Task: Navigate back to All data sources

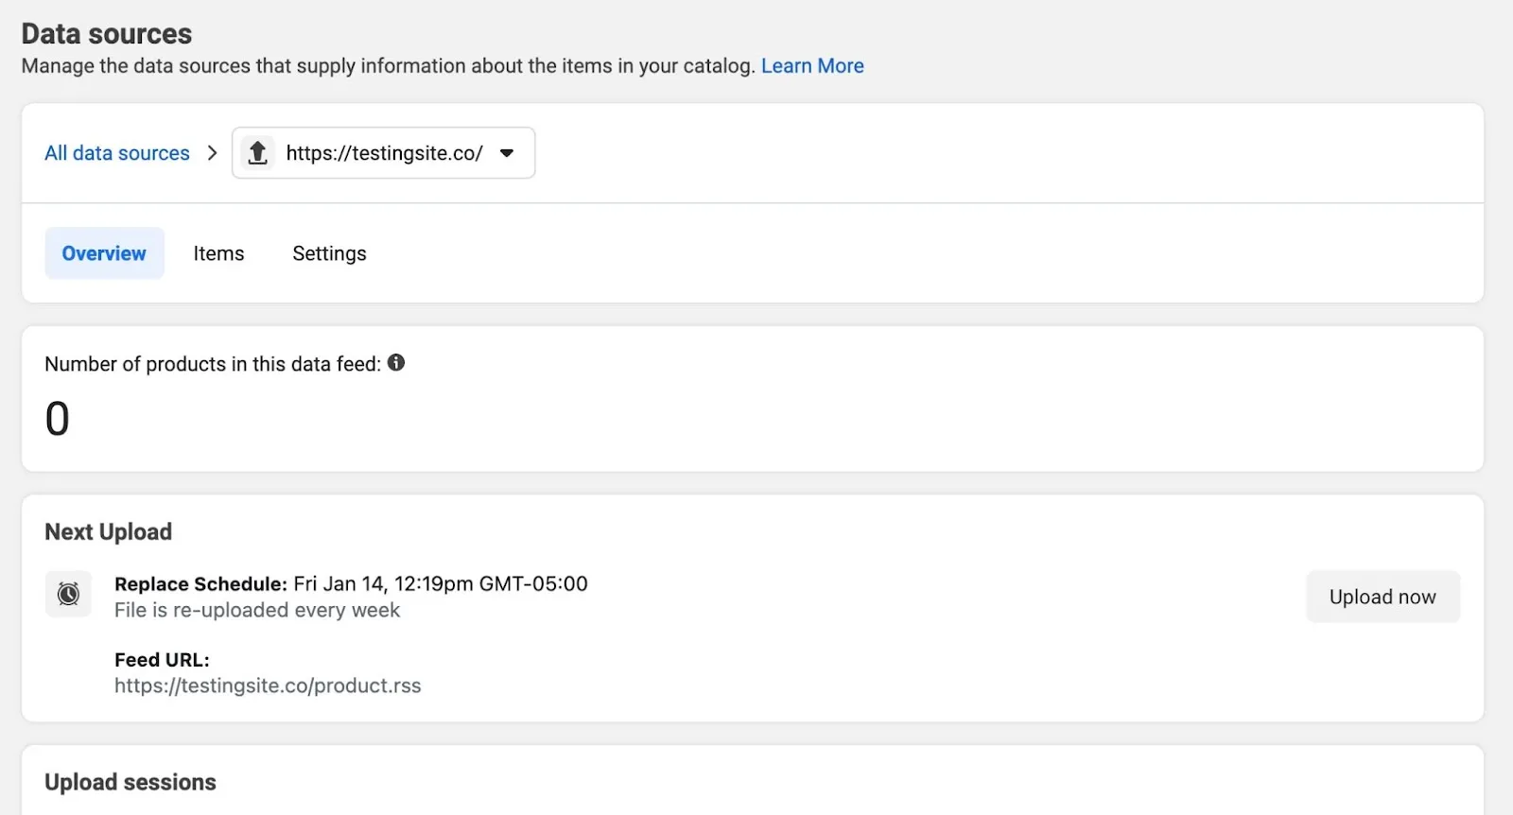Action: (x=117, y=153)
